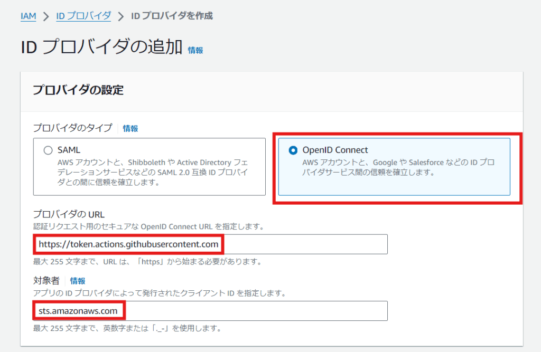Open 情報 link next to プロバイダのタイプ
This screenshot has width=541, height=352.
130,128
